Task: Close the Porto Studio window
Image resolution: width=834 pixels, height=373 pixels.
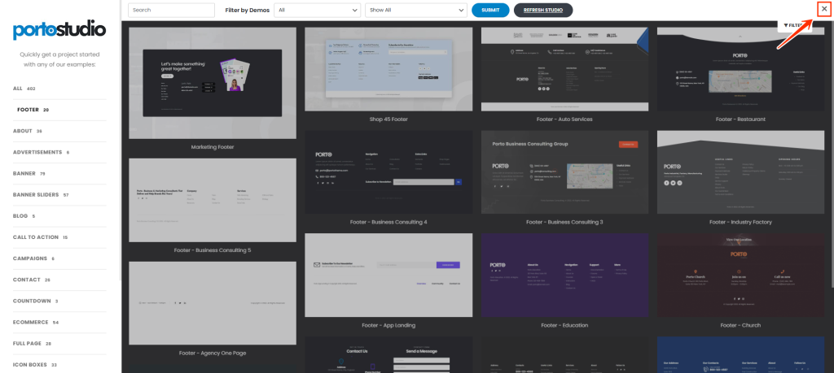Action: pos(823,9)
